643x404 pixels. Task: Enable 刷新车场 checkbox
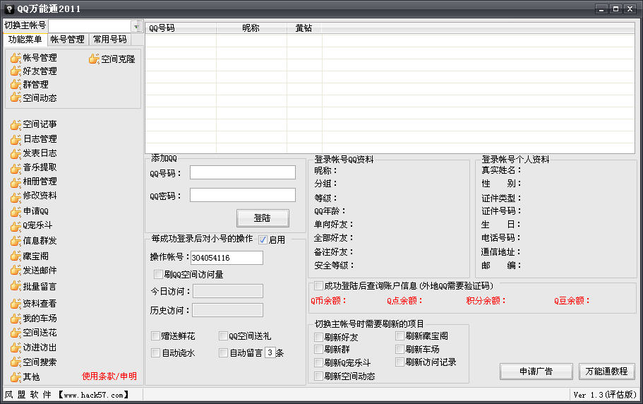coord(399,349)
